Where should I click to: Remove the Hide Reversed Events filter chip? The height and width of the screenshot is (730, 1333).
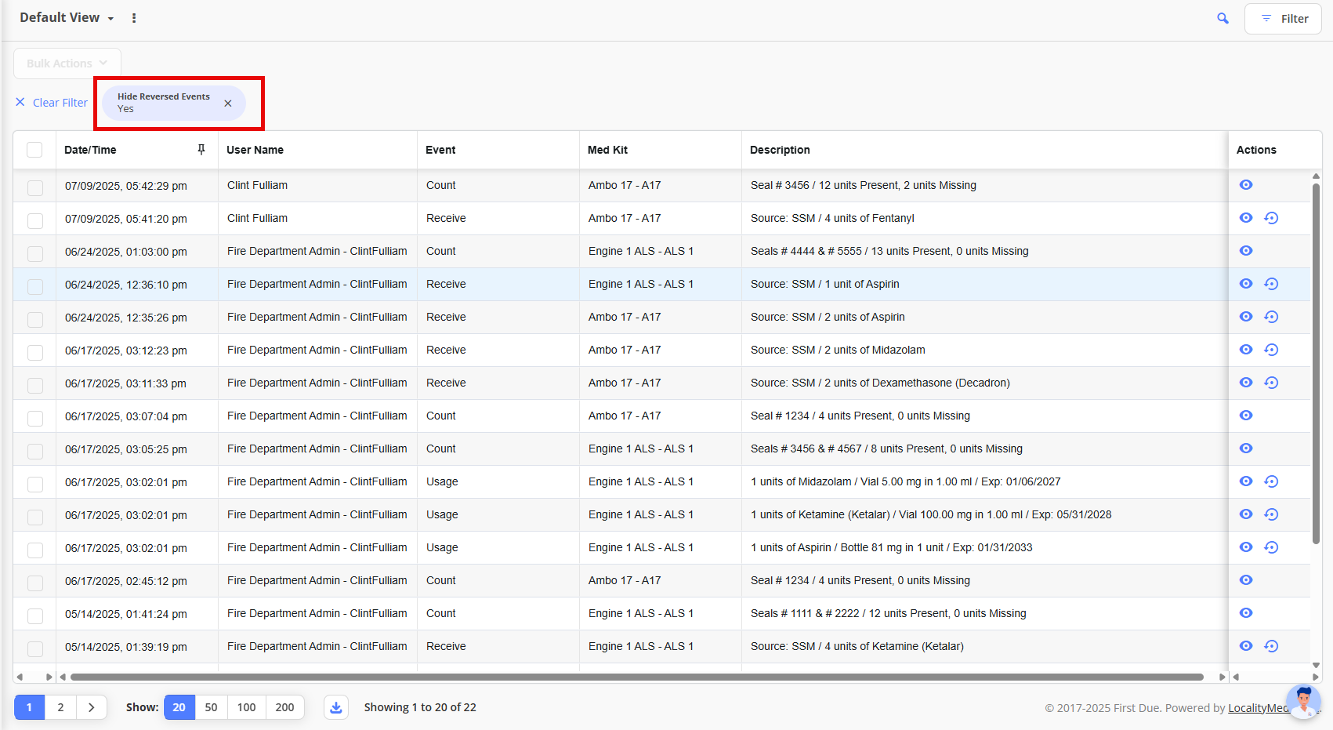point(228,104)
